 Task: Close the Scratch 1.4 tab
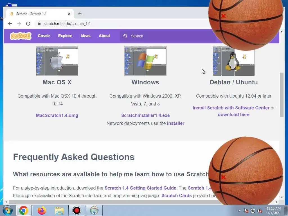pos(69,14)
